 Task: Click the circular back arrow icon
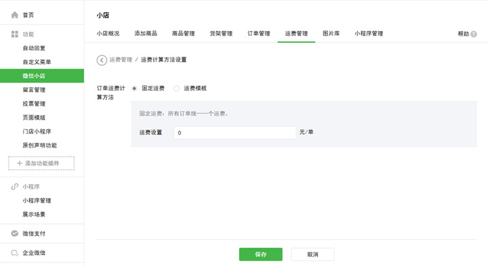click(102, 60)
